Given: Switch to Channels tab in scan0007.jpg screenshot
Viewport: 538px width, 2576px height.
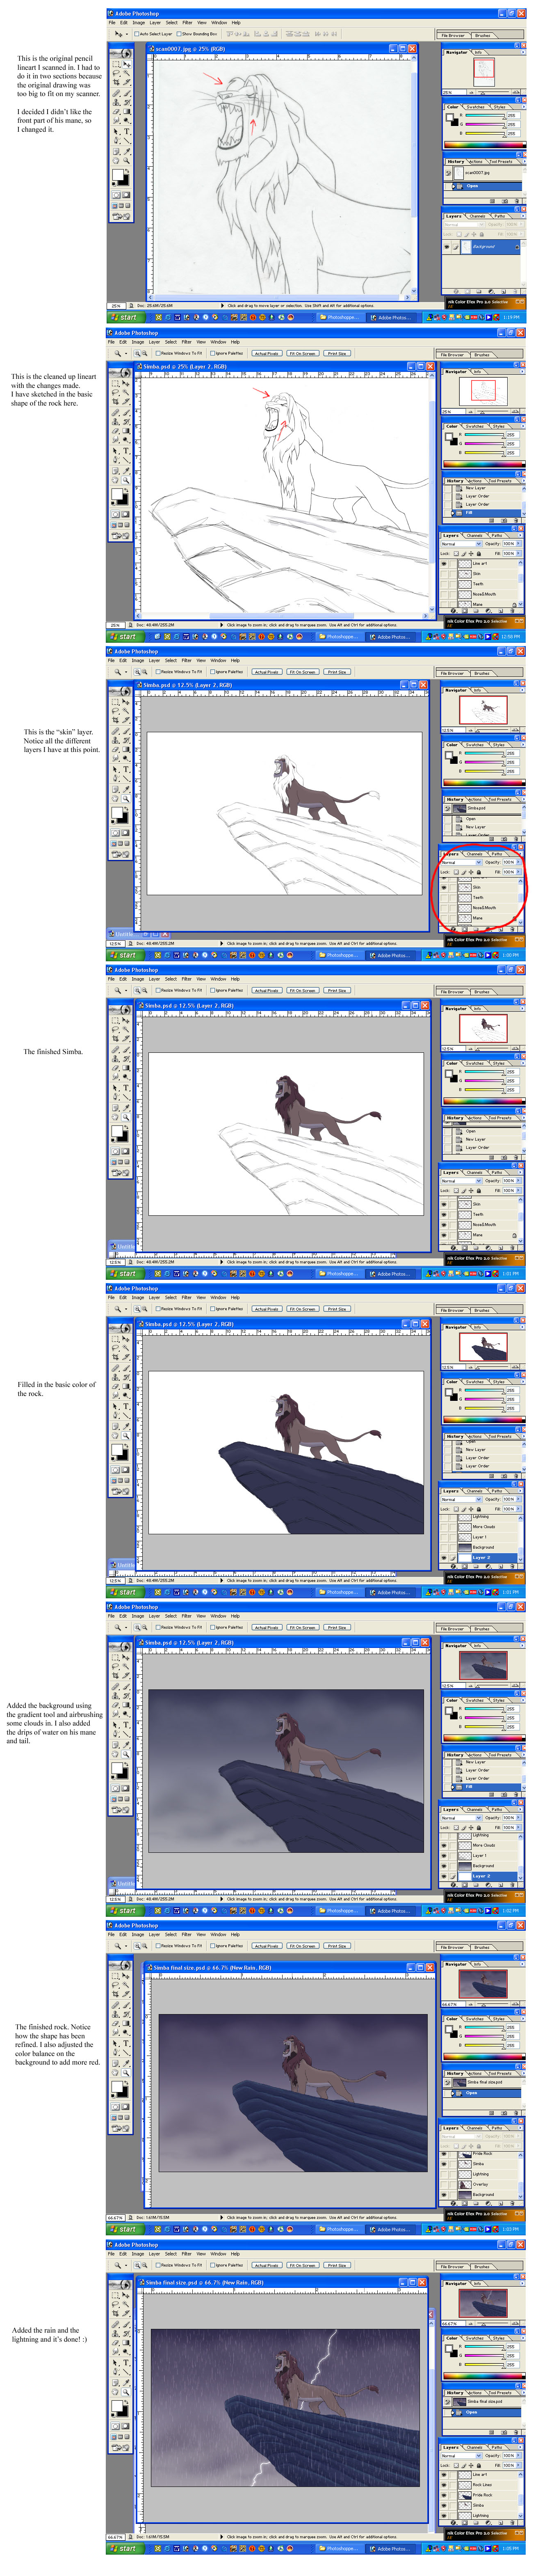Looking at the screenshot, I should click(x=478, y=216).
